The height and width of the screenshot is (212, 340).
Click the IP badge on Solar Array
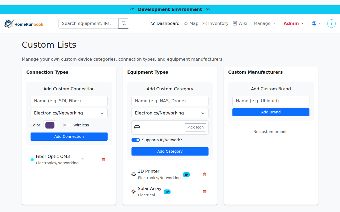tap(167, 192)
